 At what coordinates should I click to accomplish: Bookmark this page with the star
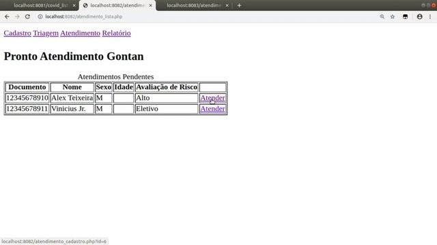point(393,16)
